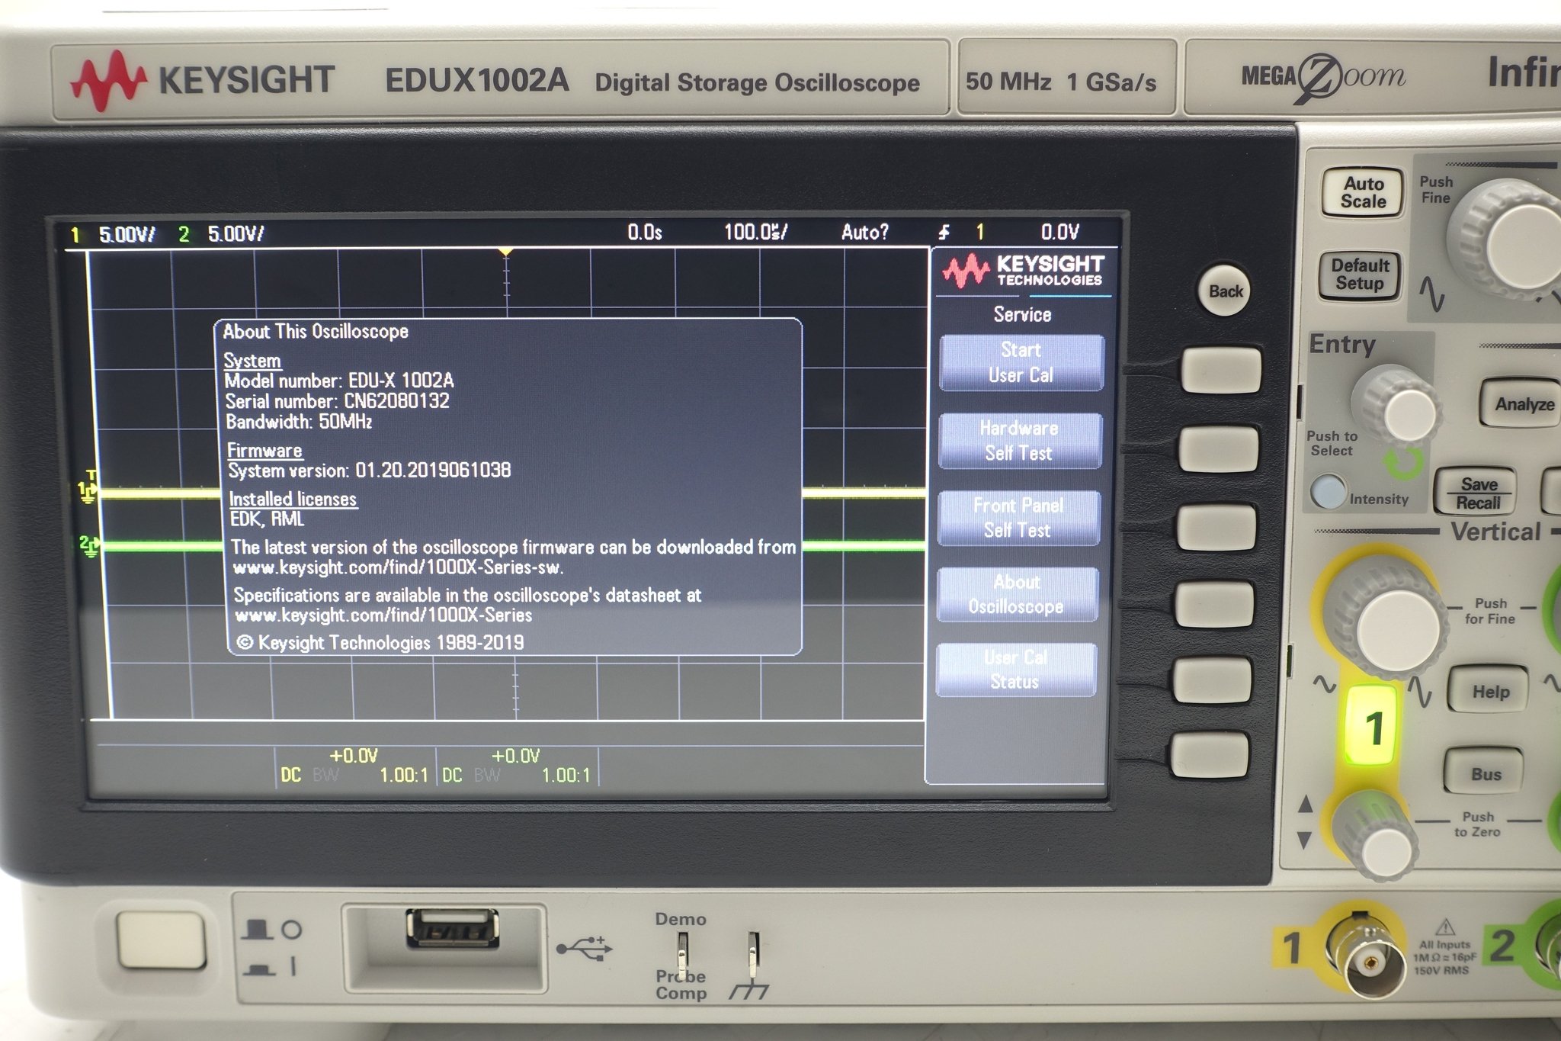This screenshot has width=1561, height=1041.
Task: Tap channel 1 5.00V/ scale readout
Action: point(127,234)
